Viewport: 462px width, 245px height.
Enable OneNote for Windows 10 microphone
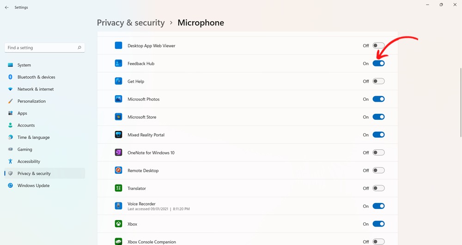(379, 153)
